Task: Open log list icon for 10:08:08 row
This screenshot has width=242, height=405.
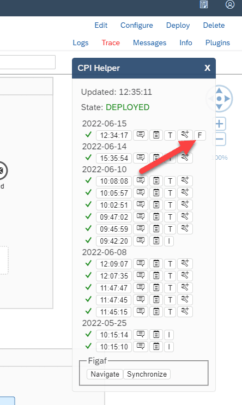Action: 156,181
